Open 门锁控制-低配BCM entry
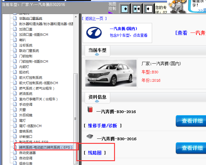The height and width of the screenshot is (165, 206). click(x=34, y=61)
